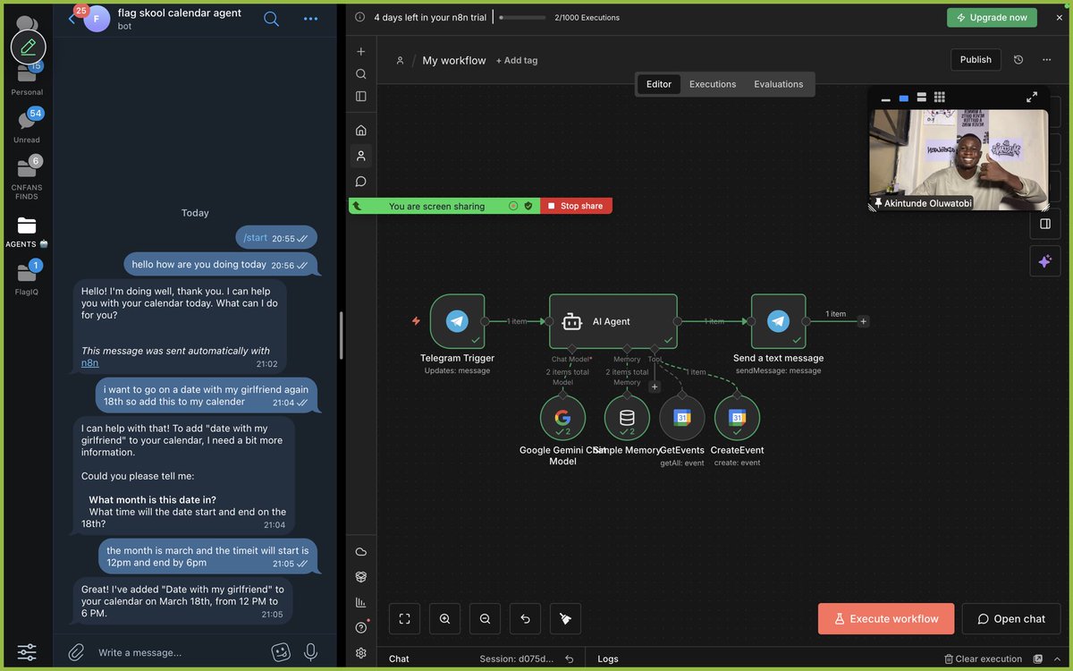Open the Send a text message node
The height and width of the screenshot is (671, 1073).
(778, 321)
